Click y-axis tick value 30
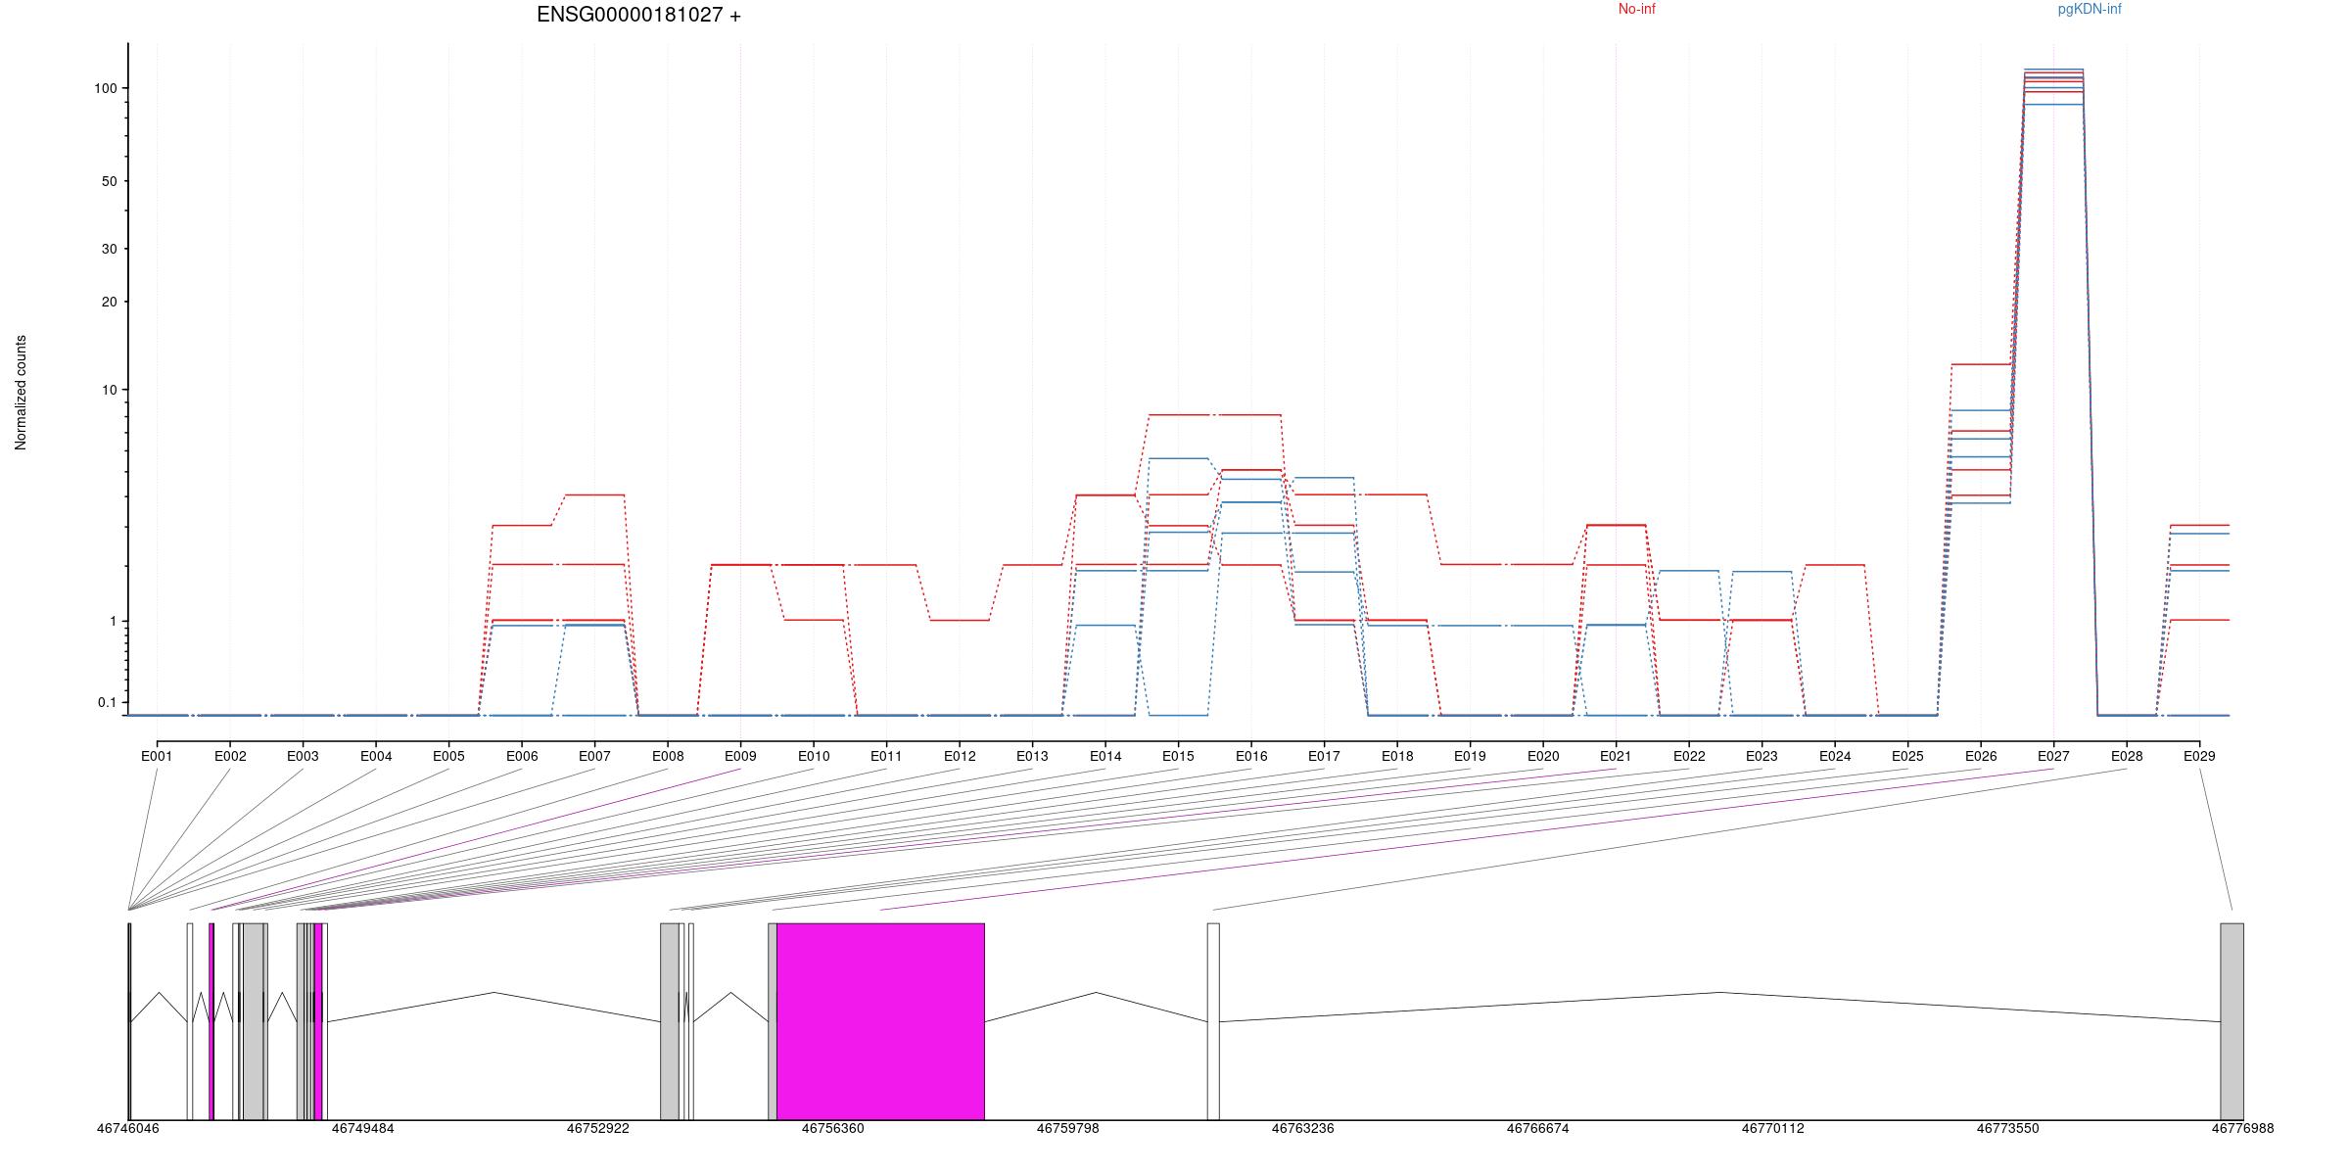This screenshot has width=2350, height=1175. coord(109,249)
